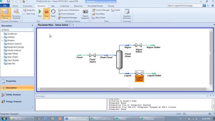This screenshot has height=121, width=215.
Task: Open the Equation Summary
Action: point(127,14)
